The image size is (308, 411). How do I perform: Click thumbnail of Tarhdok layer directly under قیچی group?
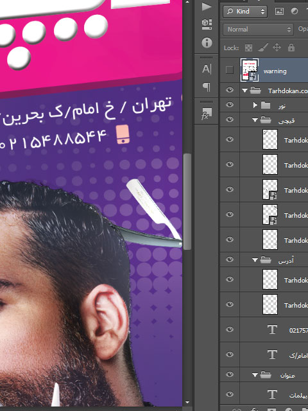click(270, 139)
